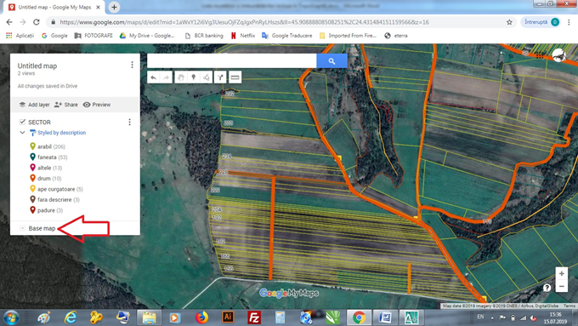Screen dimensions: 578x326
Task: Select faneata (53) legend entry
Action: tap(48, 157)
